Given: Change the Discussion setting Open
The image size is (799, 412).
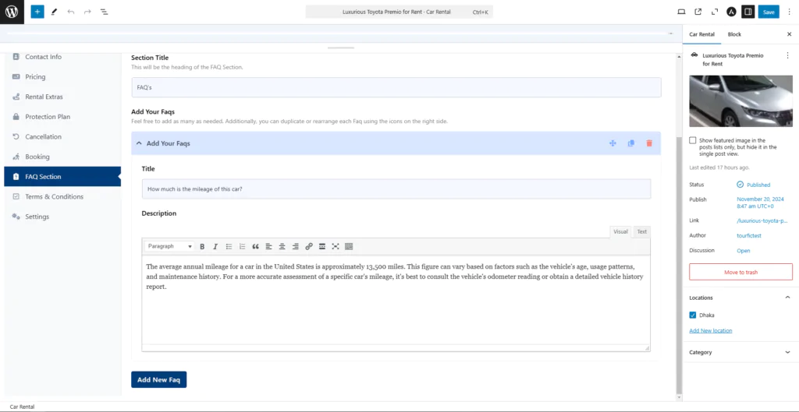Looking at the screenshot, I should click(x=744, y=251).
